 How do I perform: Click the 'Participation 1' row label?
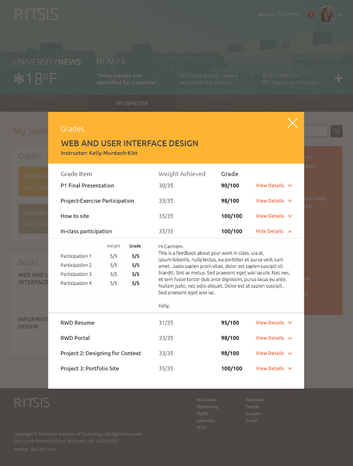(76, 256)
